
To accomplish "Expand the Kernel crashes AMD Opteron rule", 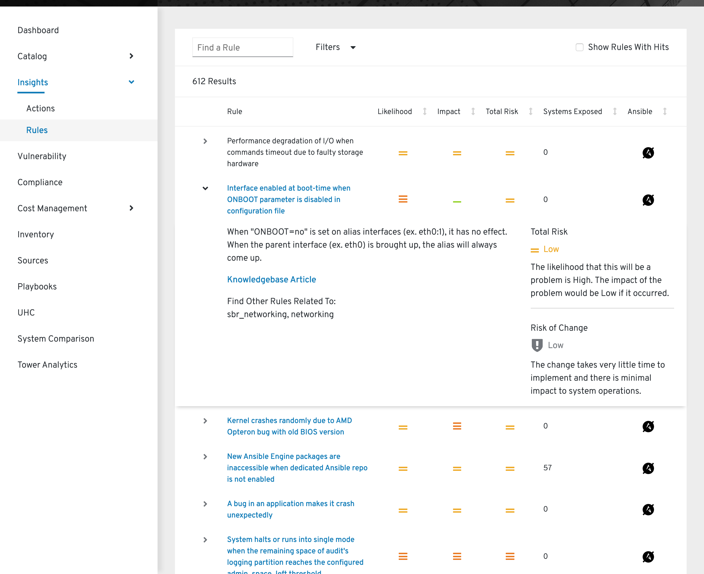I will click(205, 421).
